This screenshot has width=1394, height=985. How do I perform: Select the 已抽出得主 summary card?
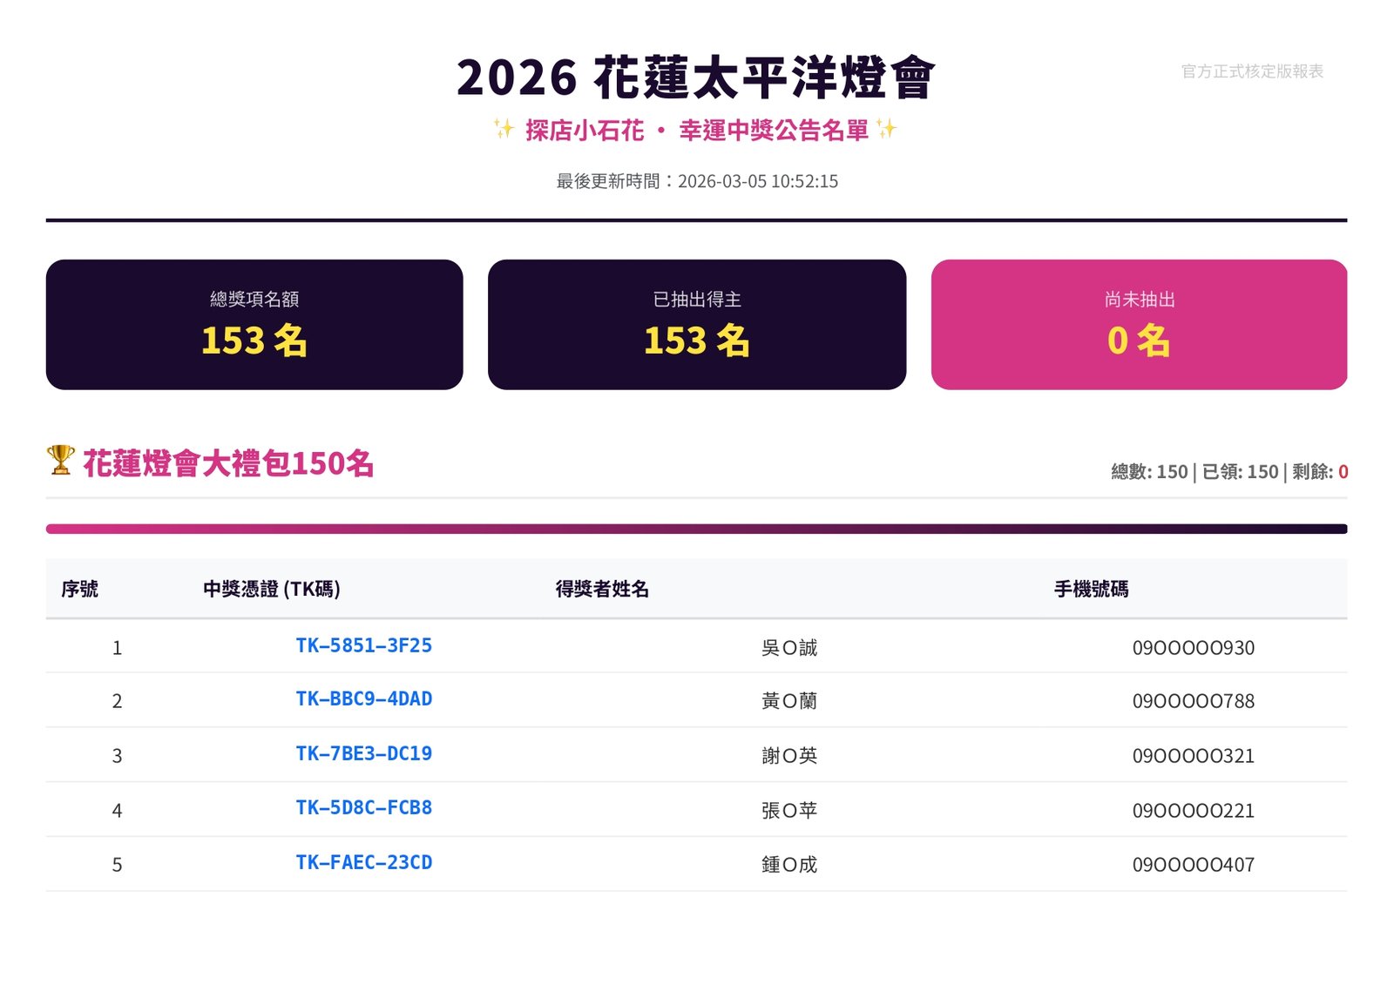[x=697, y=325]
